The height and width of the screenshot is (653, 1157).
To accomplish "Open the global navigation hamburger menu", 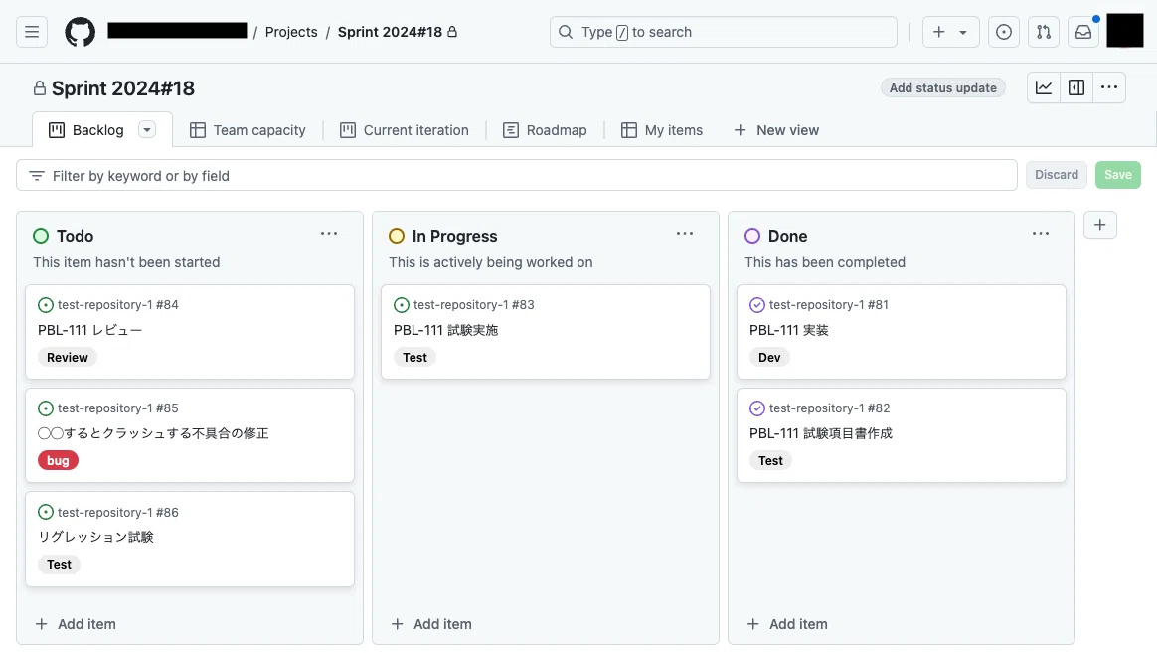I will click(x=32, y=32).
